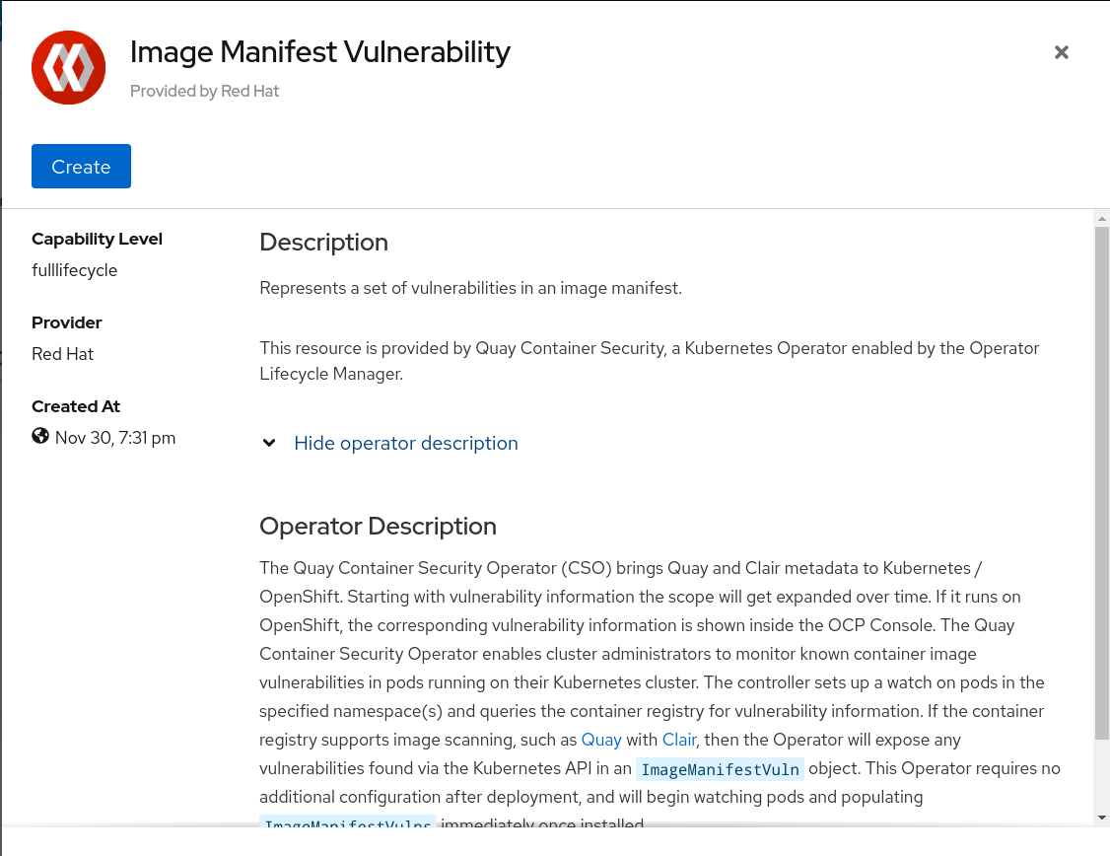The height and width of the screenshot is (856, 1110).
Task: Close the Image Manifest Vulnerability panel
Action: tap(1062, 52)
